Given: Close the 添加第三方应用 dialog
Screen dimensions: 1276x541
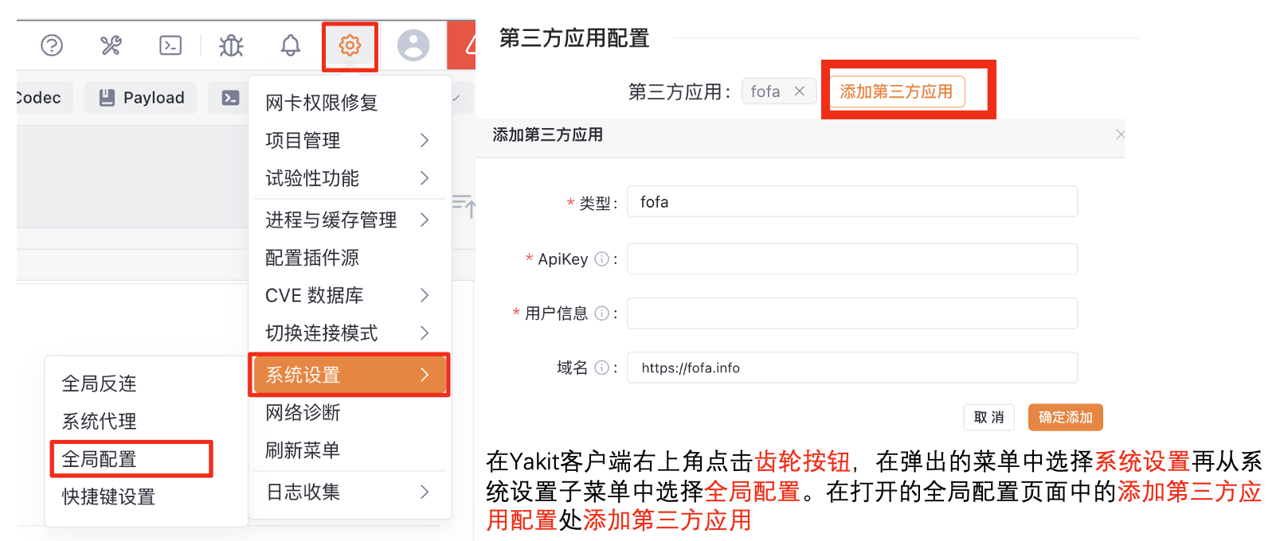Looking at the screenshot, I should [1120, 134].
